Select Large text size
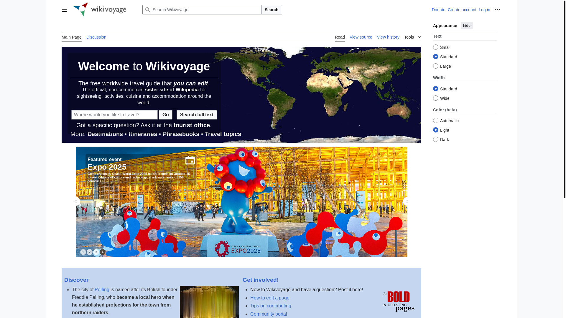This screenshot has height=318, width=566. (x=436, y=66)
